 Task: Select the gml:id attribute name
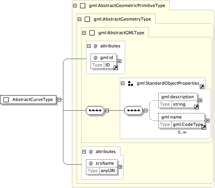click(107, 58)
